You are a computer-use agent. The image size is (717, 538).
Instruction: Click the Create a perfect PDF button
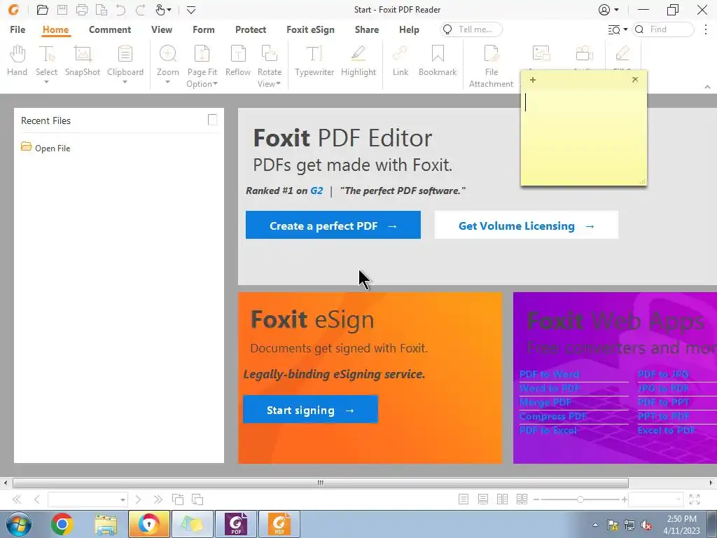[333, 225]
